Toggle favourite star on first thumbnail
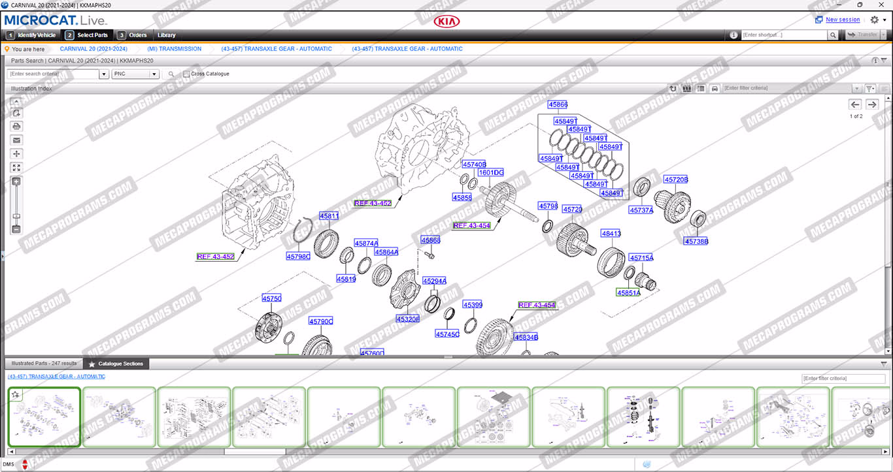Image resolution: width=893 pixels, height=472 pixels. [15, 395]
